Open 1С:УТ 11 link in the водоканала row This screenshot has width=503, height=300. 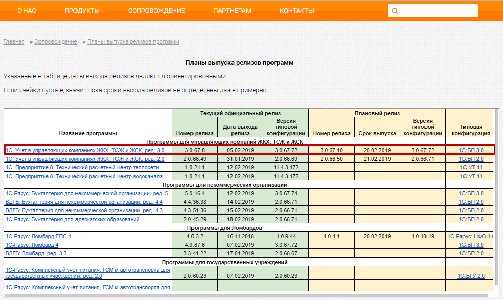tap(471, 176)
